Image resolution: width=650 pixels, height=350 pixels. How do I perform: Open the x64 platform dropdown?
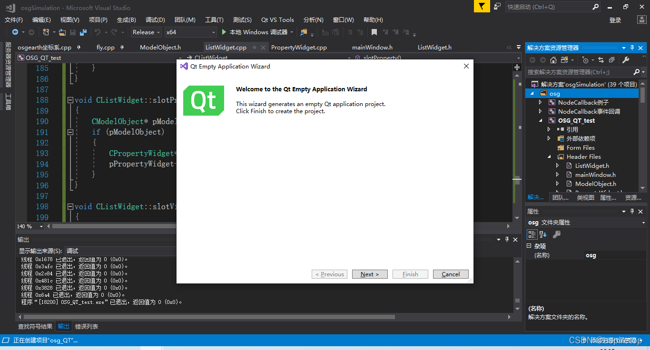point(191,32)
